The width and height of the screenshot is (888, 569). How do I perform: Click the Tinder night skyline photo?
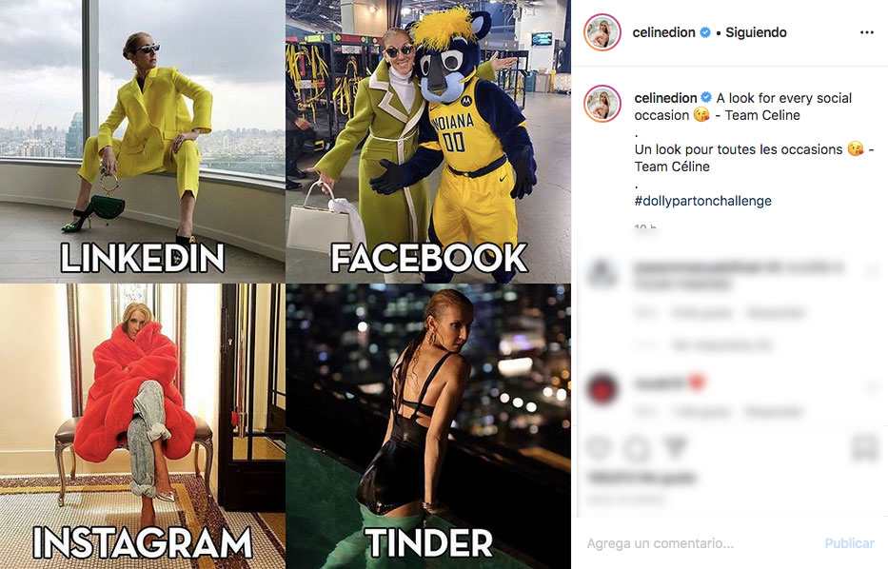coord(428,426)
